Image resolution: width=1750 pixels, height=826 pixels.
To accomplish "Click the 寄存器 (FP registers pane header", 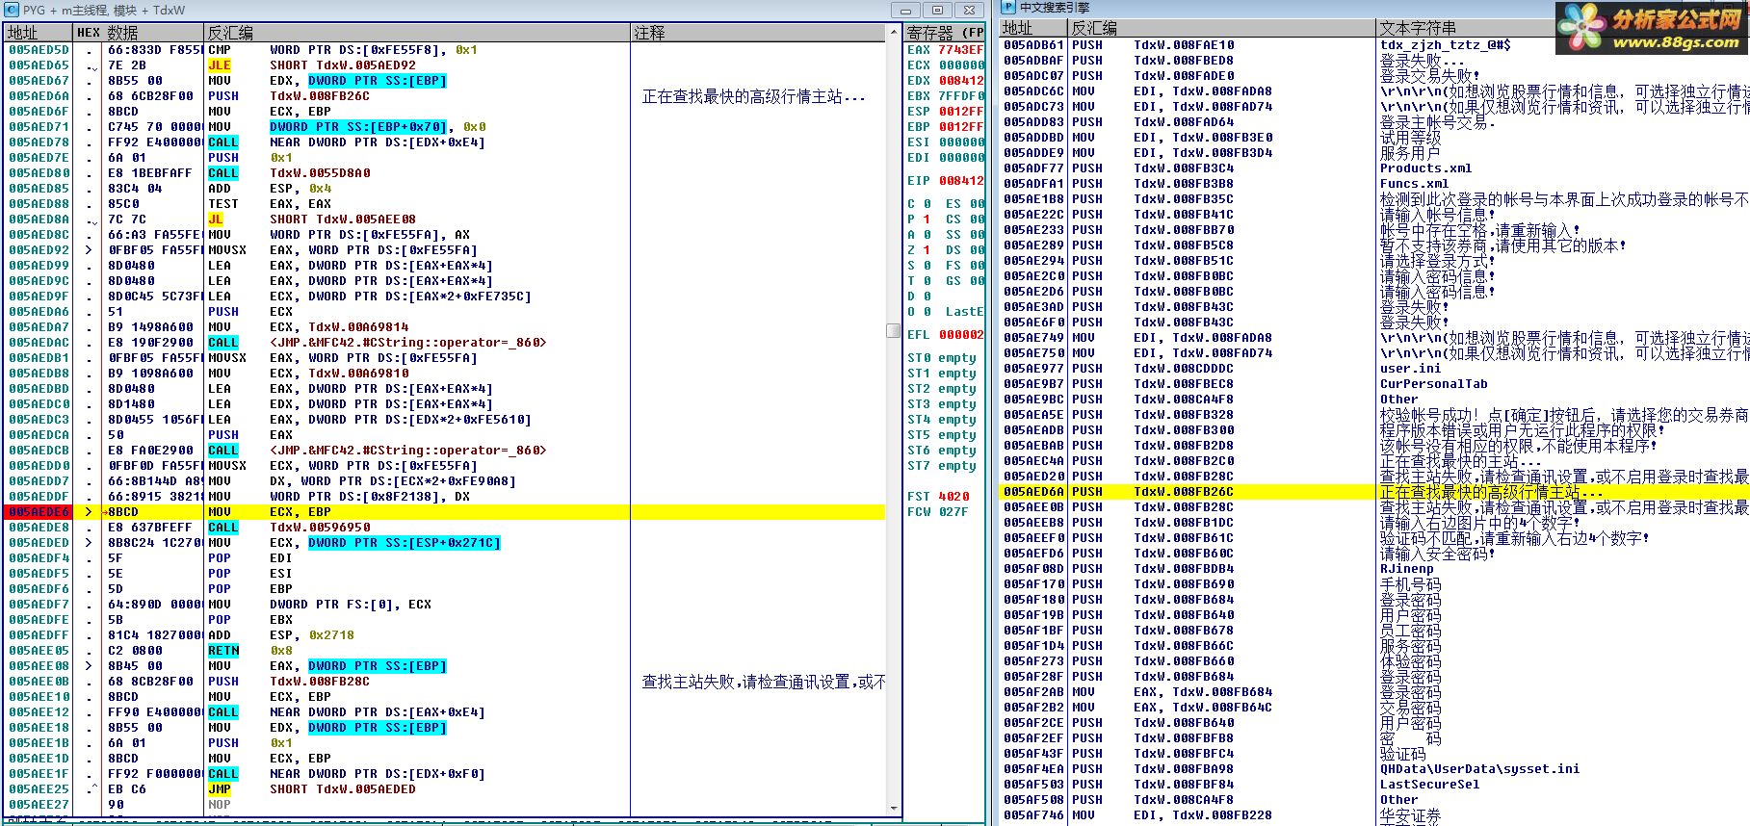I will tap(944, 33).
